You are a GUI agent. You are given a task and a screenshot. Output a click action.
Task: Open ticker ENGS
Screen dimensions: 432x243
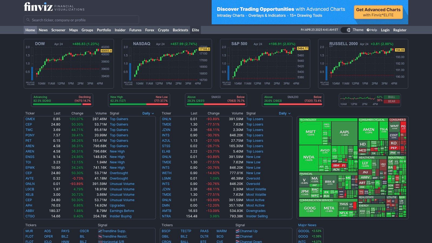coord(30,157)
